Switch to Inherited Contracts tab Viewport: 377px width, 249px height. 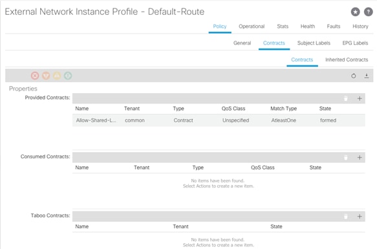tap(347, 60)
